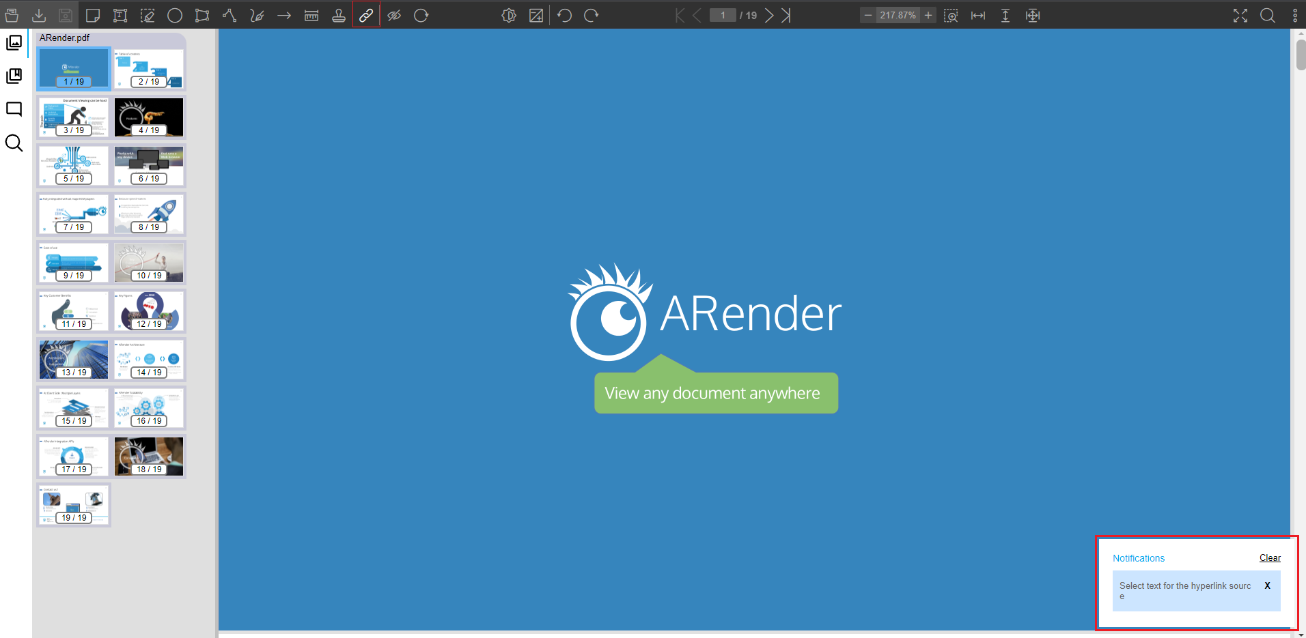Download the document from the toolbar
Image resolution: width=1306 pixels, height=638 pixels.
tap(39, 15)
